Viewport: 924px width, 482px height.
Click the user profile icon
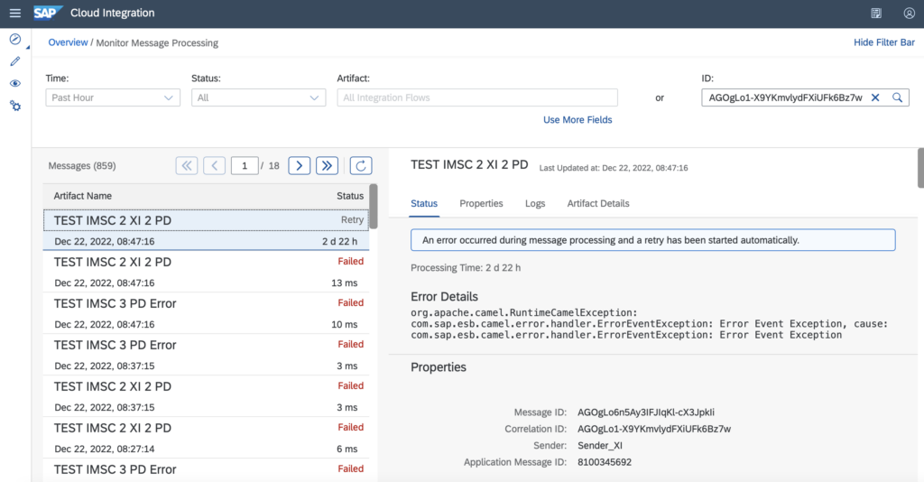pos(909,14)
